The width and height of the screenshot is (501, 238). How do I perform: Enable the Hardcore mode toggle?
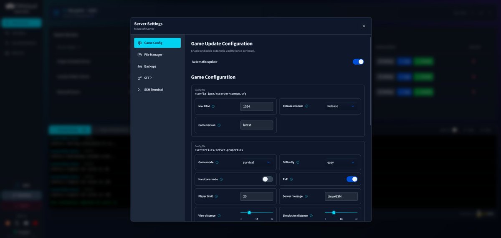pyautogui.click(x=268, y=179)
